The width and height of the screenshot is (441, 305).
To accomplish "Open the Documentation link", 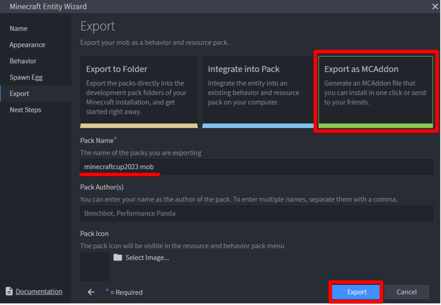I will pos(39,292).
